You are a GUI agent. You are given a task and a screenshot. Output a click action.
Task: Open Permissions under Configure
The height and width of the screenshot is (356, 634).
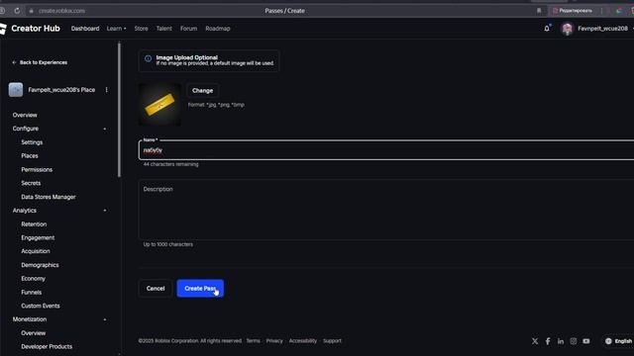37,169
